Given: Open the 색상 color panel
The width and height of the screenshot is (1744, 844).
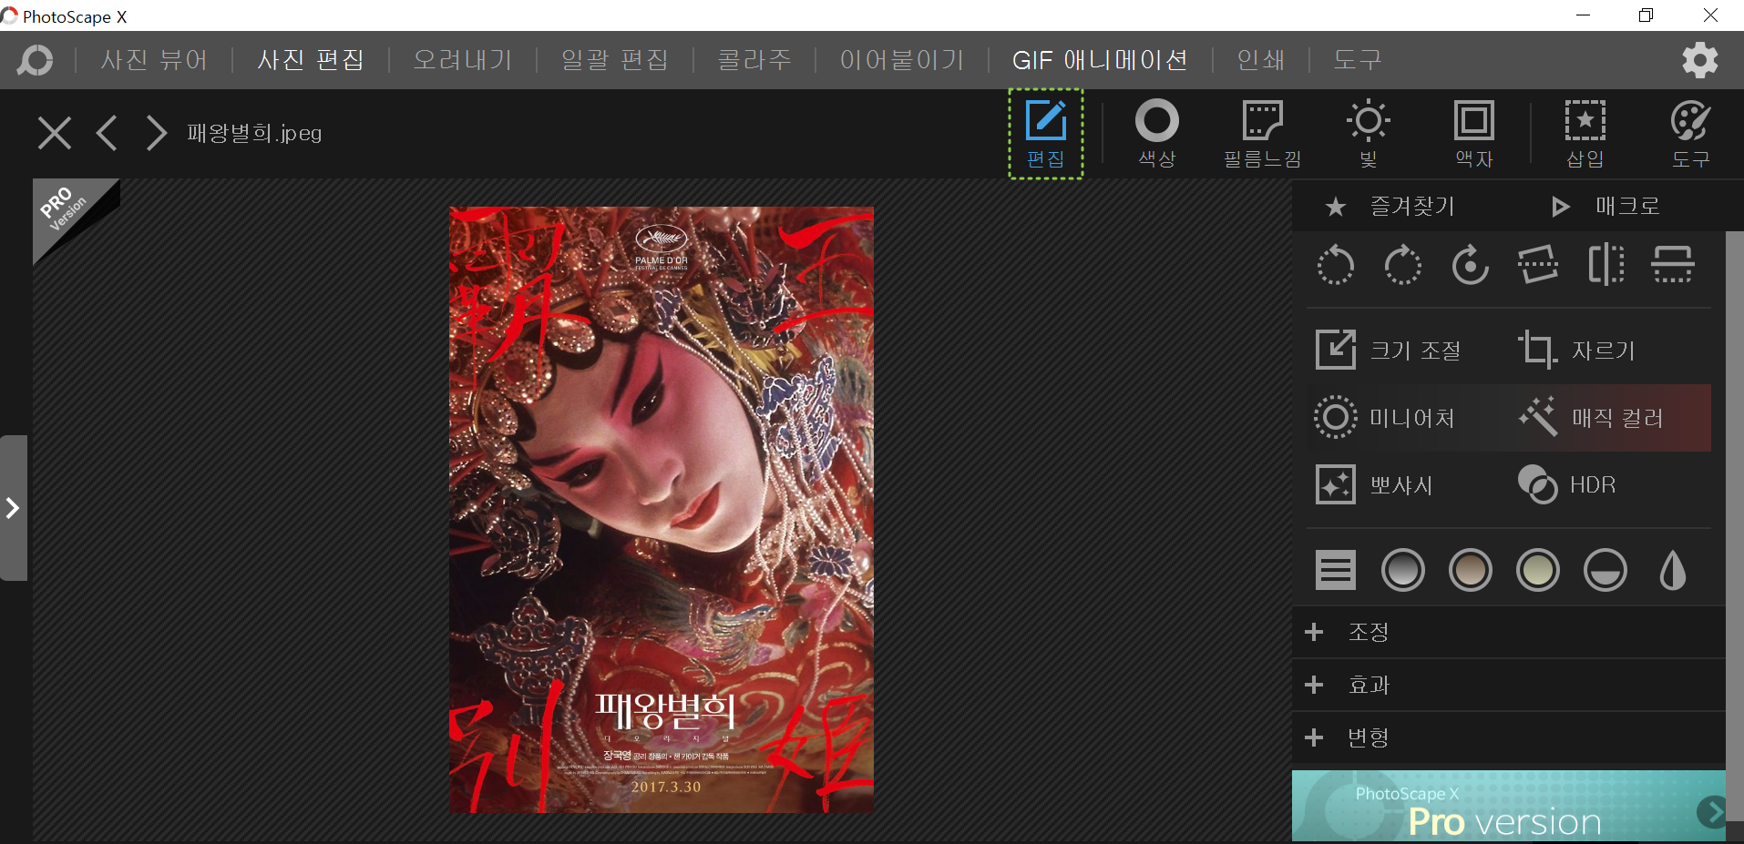Looking at the screenshot, I should point(1157,134).
